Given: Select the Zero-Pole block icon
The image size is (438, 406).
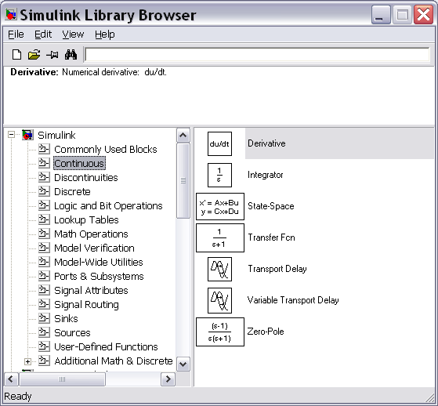Looking at the screenshot, I should point(220,332).
